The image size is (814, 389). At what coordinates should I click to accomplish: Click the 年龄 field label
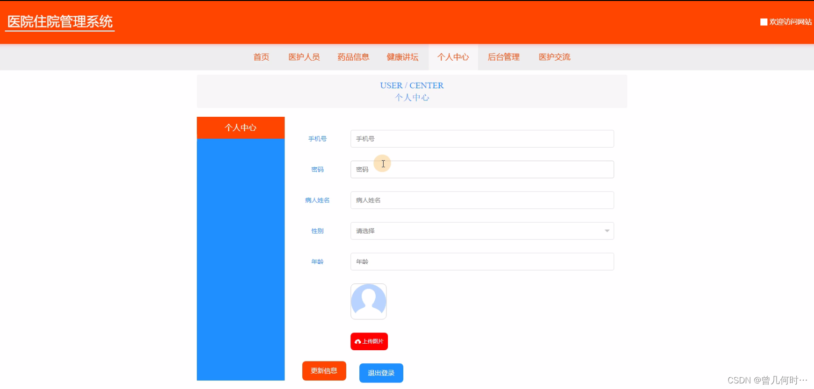[x=317, y=262]
